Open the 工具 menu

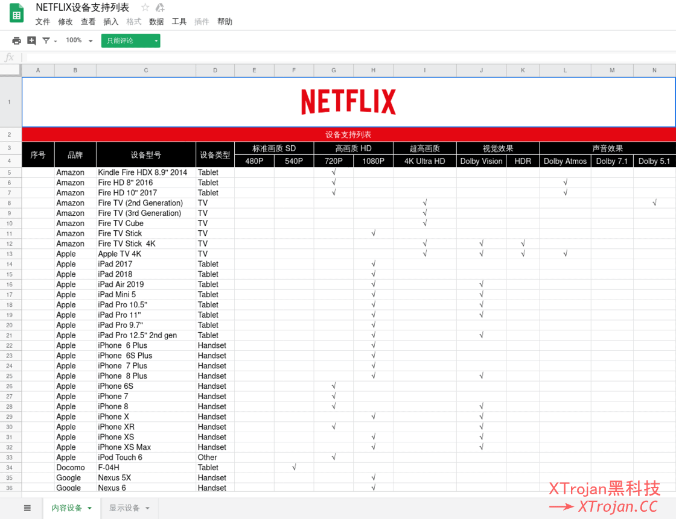point(179,22)
